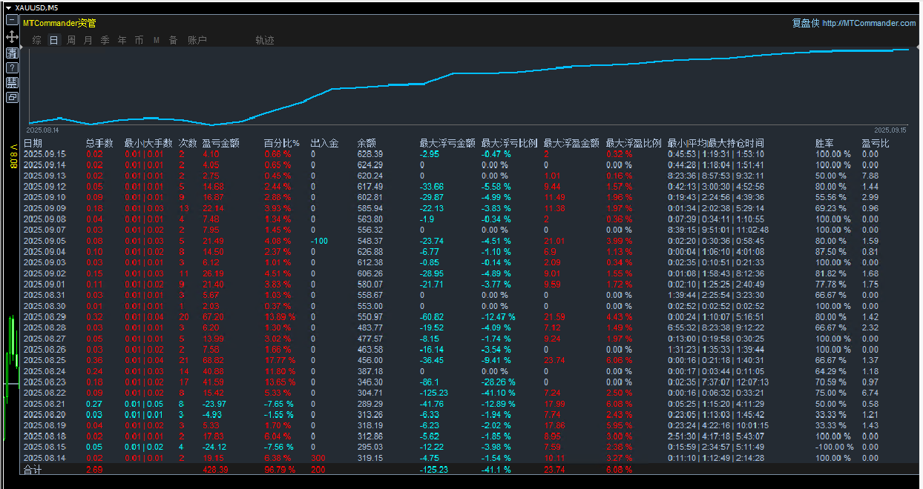Viewport: 923px width, 489px height.
Task: Click the 轨迹 track button
Action: pyautogui.click(x=265, y=40)
